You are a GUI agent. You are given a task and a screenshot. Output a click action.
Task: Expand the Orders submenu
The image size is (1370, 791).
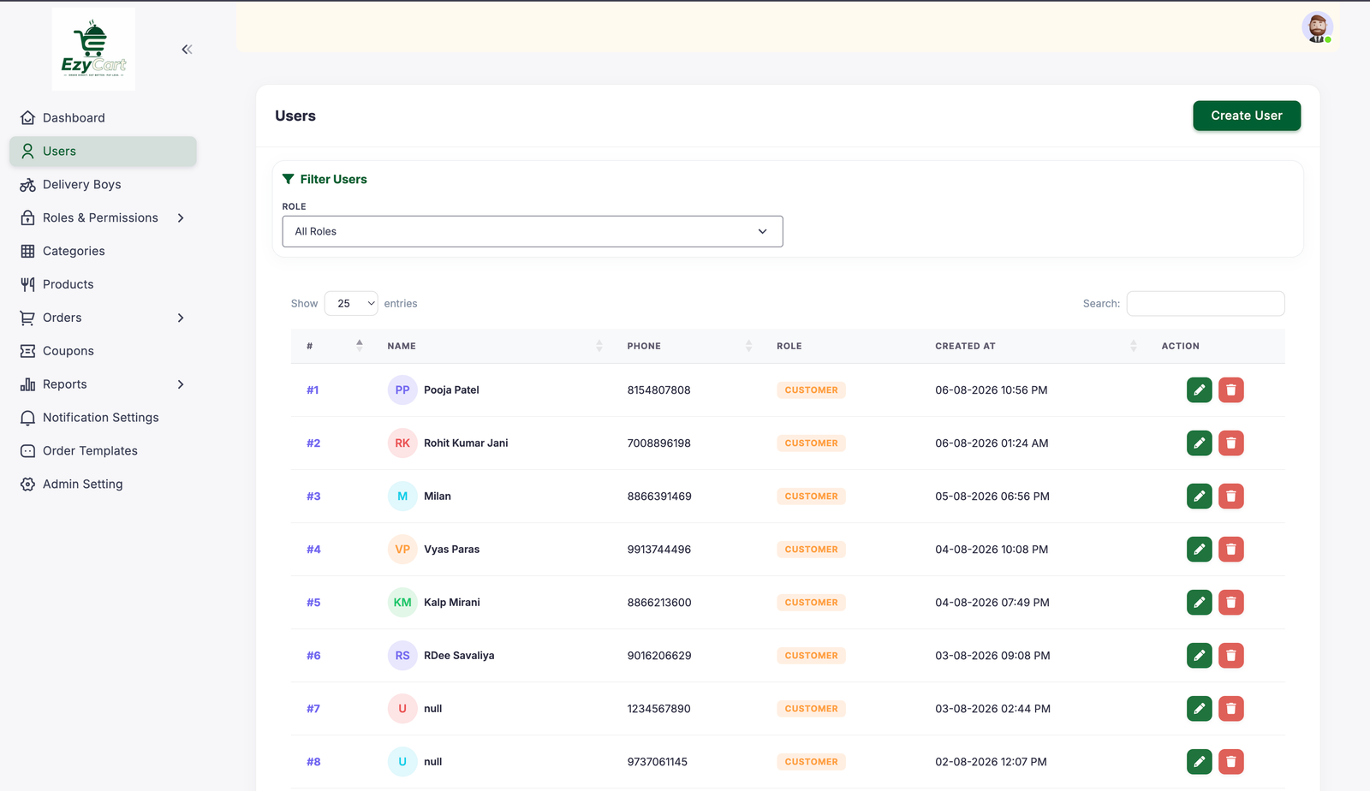point(181,318)
